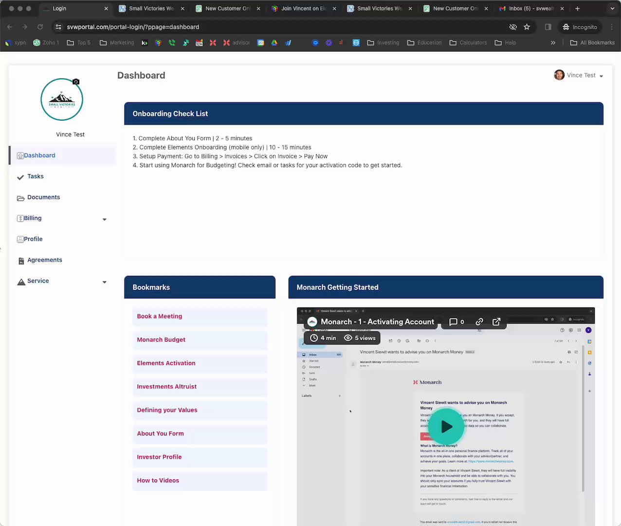Open the Top 5 bookmarks folder
621x526 pixels.
(x=78, y=43)
